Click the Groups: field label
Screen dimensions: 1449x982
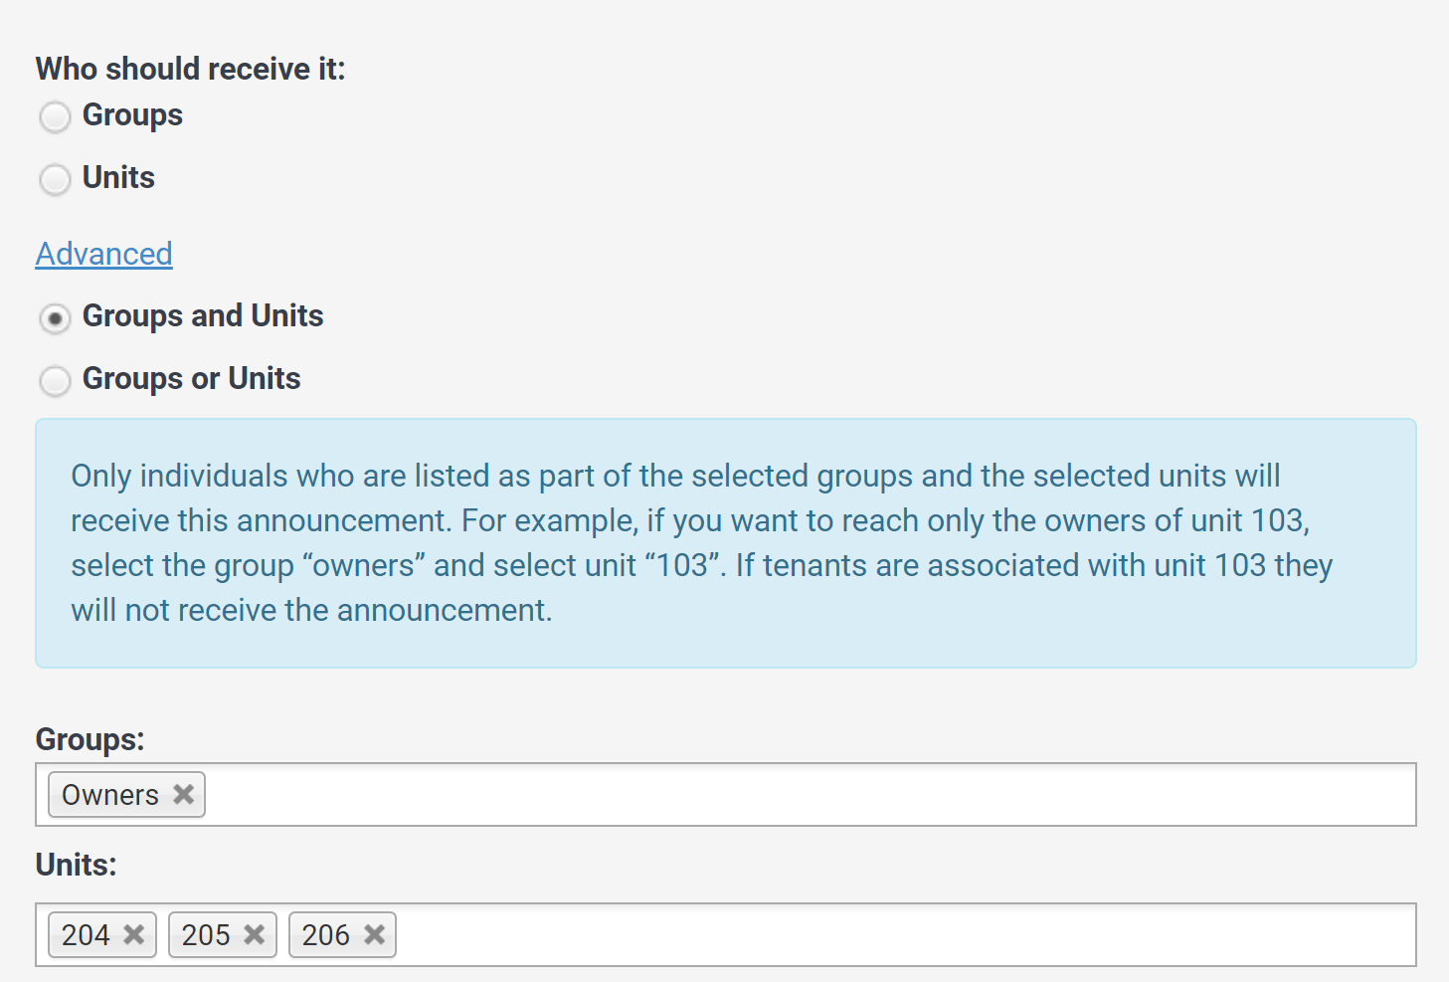pyautogui.click(x=90, y=739)
